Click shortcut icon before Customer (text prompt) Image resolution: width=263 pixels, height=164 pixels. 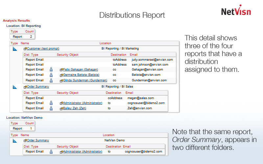25,49
